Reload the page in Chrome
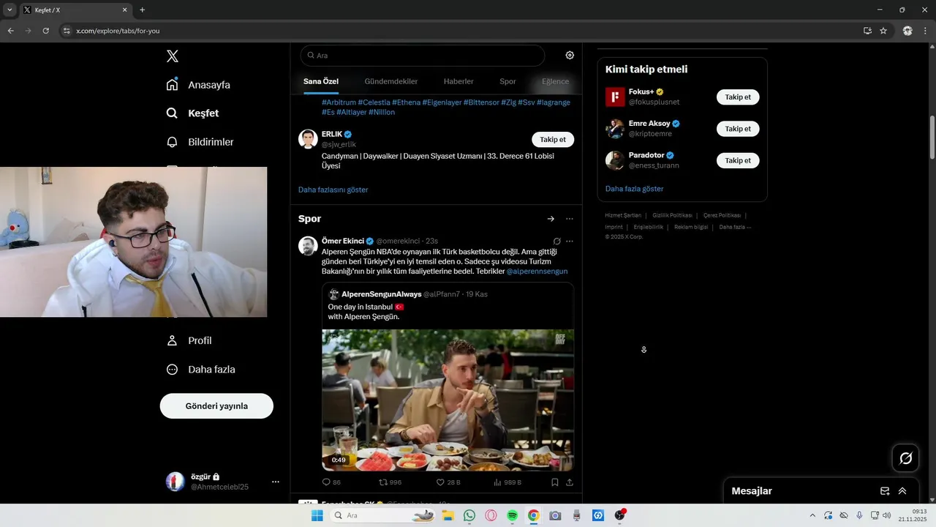This screenshot has width=936, height=527. tap(45, 31)
